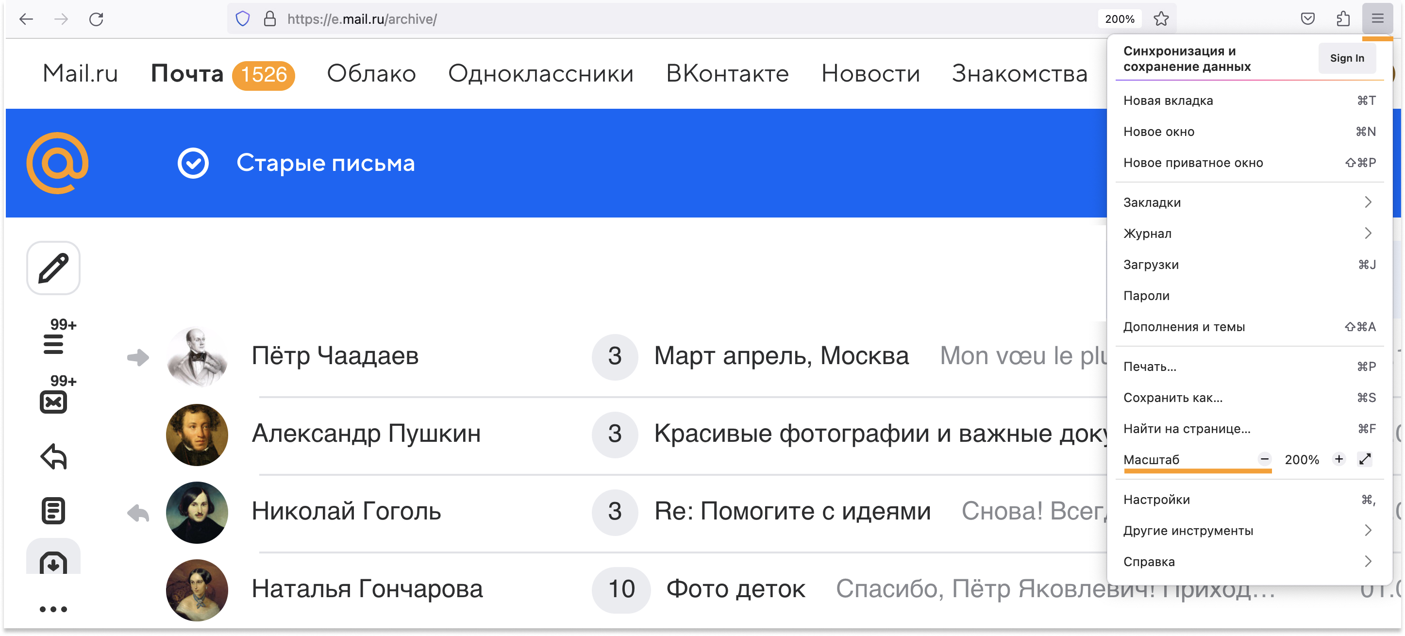Screen dimensions: 1405x636
Task: Reload the page with the refresh icon
Action: tap(96, 19)
